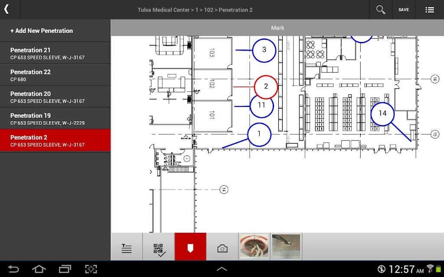Open the recent apps button

(x=65, y=269)
